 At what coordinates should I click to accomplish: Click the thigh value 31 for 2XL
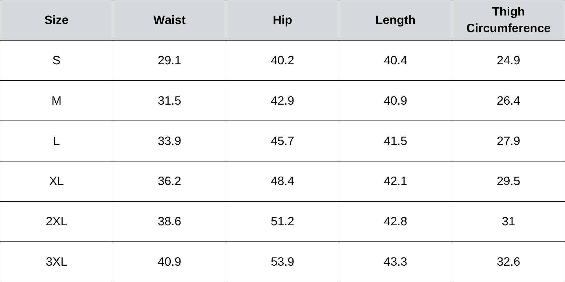508,221
